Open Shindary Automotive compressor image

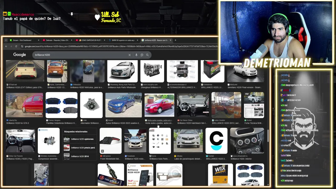click(x=49, y=141)
